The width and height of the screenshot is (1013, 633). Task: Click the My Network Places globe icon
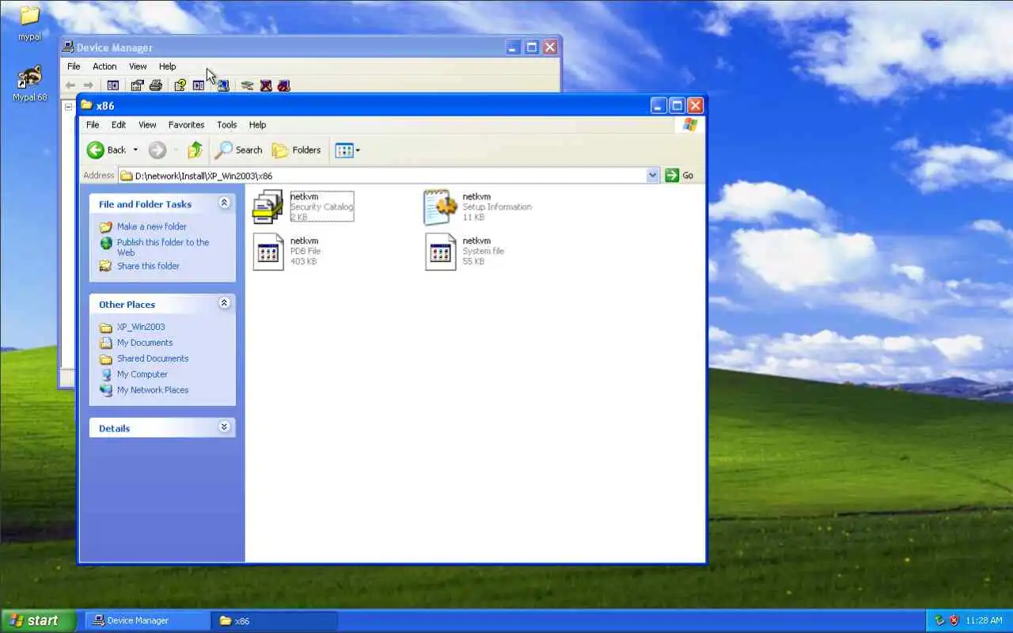click(106, 390)
